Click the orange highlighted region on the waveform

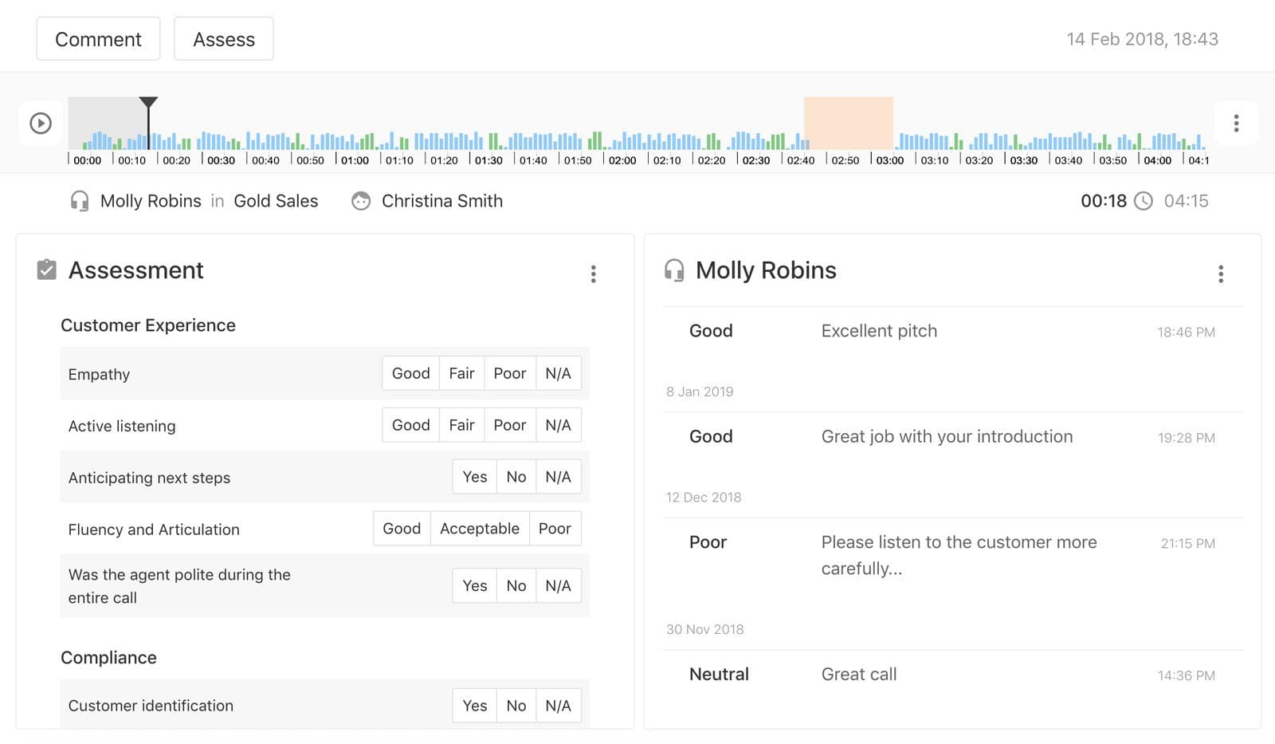[x=848, y=124]
